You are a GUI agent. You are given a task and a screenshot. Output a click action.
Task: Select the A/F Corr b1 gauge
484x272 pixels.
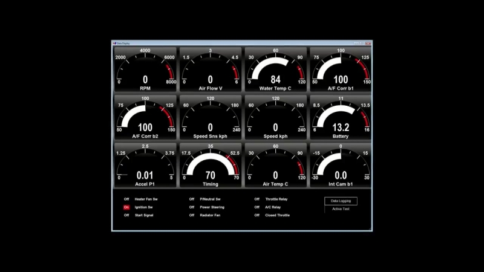tap(341, 69)
